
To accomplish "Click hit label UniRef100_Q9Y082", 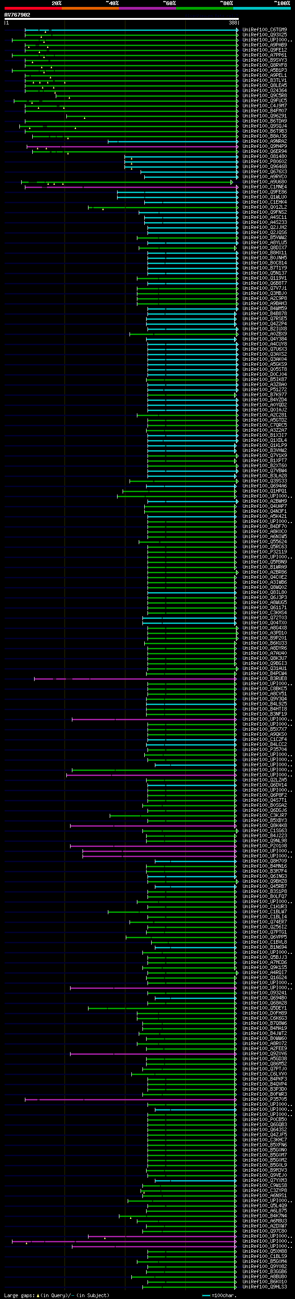I will [265, 1266].
